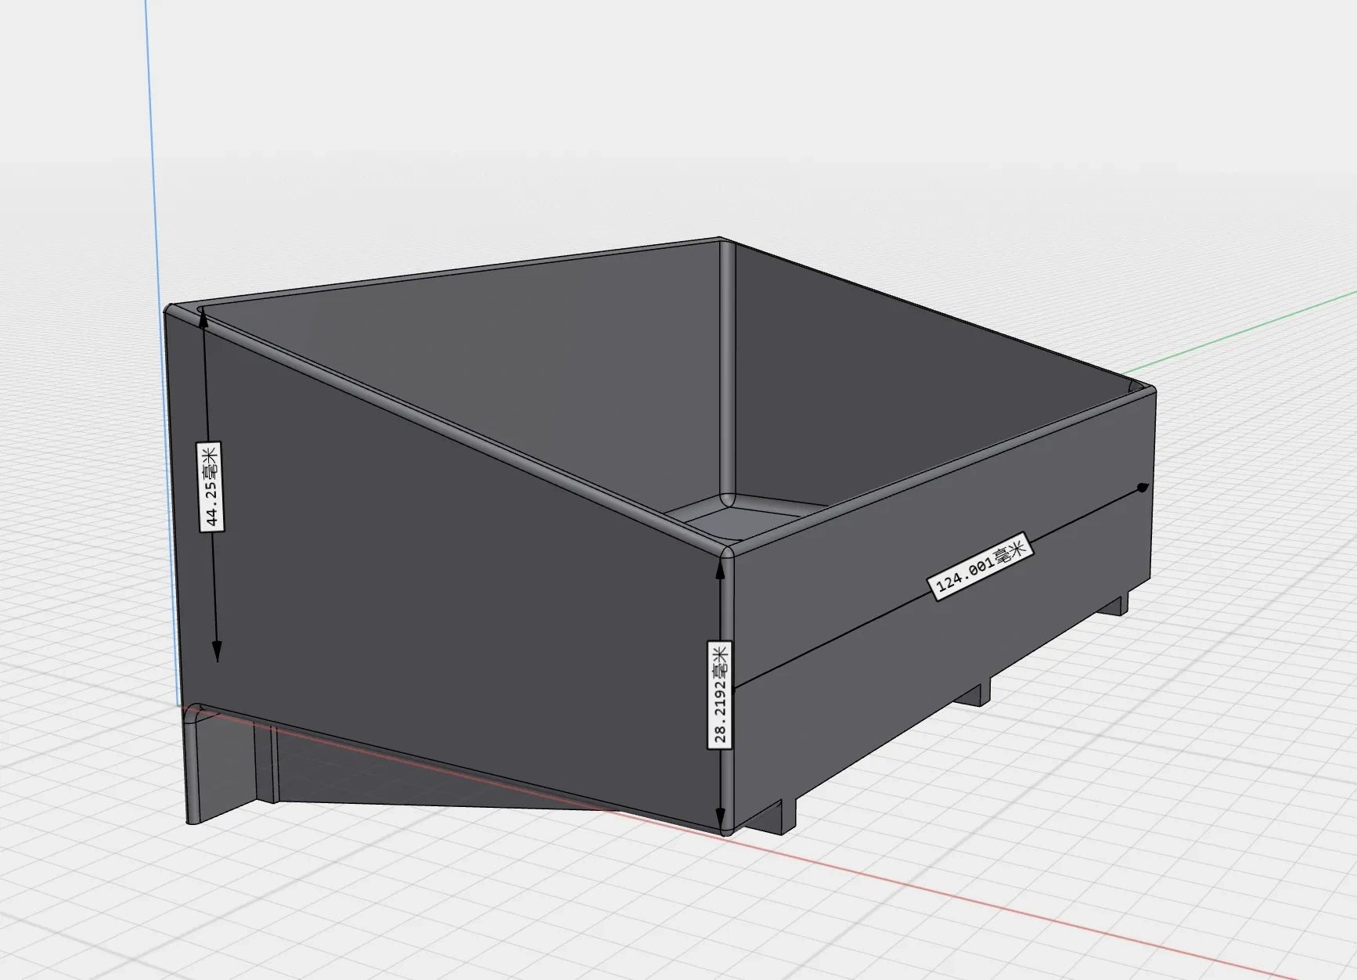
Task: Select the 44.25毫米 dimension label
Action: coord(211,486)
